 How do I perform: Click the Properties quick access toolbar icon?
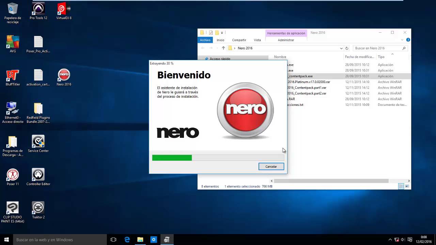[x=211, y=33]
